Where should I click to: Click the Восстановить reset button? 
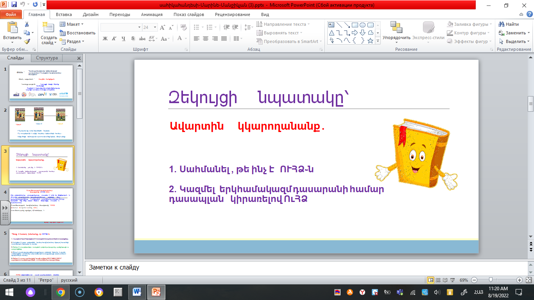(77, 33)
